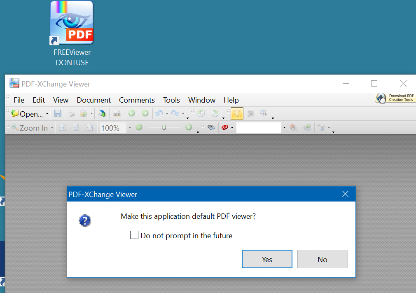The width and height of the screenshot is (416, 293).
Task: Click Yes to set default viewer
Action: click(x=267, y=259)
